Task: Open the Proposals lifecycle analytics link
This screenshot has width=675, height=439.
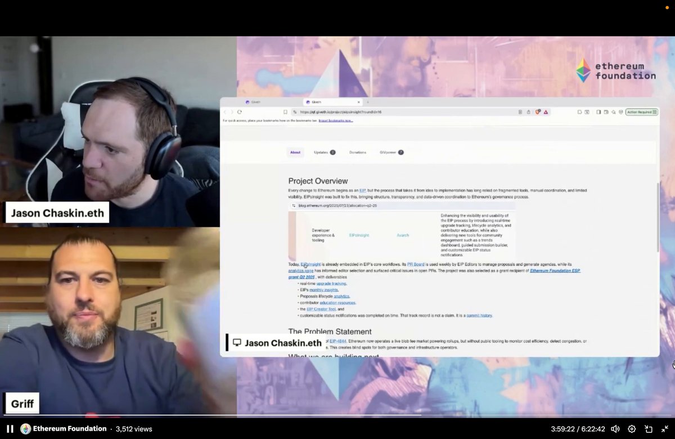Action: (341, 296)
